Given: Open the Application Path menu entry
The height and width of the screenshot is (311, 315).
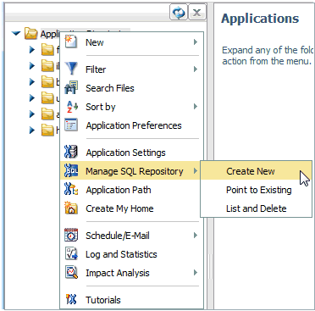Looking at the screenshot, I should [119, 190].
